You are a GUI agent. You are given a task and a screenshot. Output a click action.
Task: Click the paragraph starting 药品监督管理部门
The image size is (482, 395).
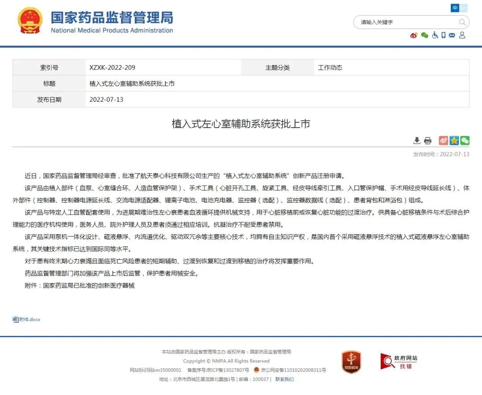point(113,273)
